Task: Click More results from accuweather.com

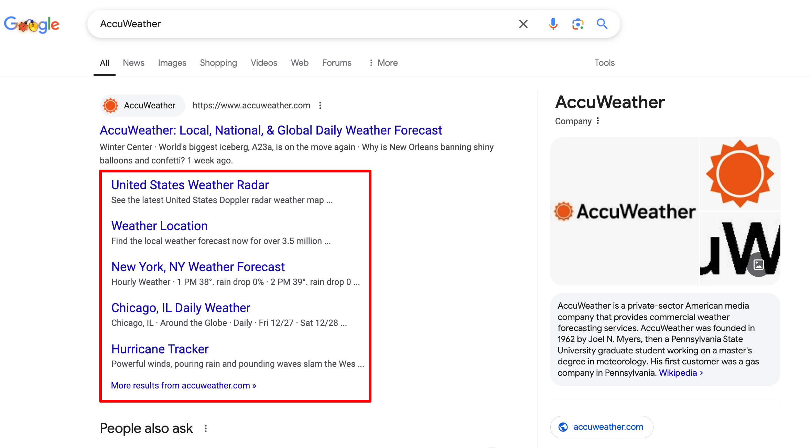Action: click(x=183, y=385)
